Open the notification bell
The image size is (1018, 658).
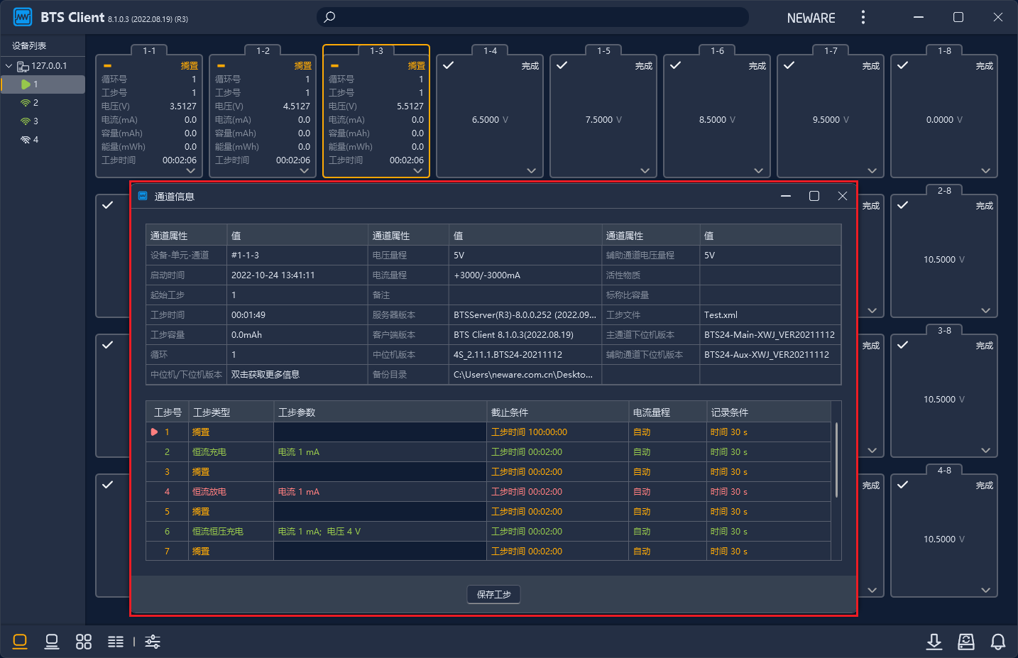click(x=998, y=642)
